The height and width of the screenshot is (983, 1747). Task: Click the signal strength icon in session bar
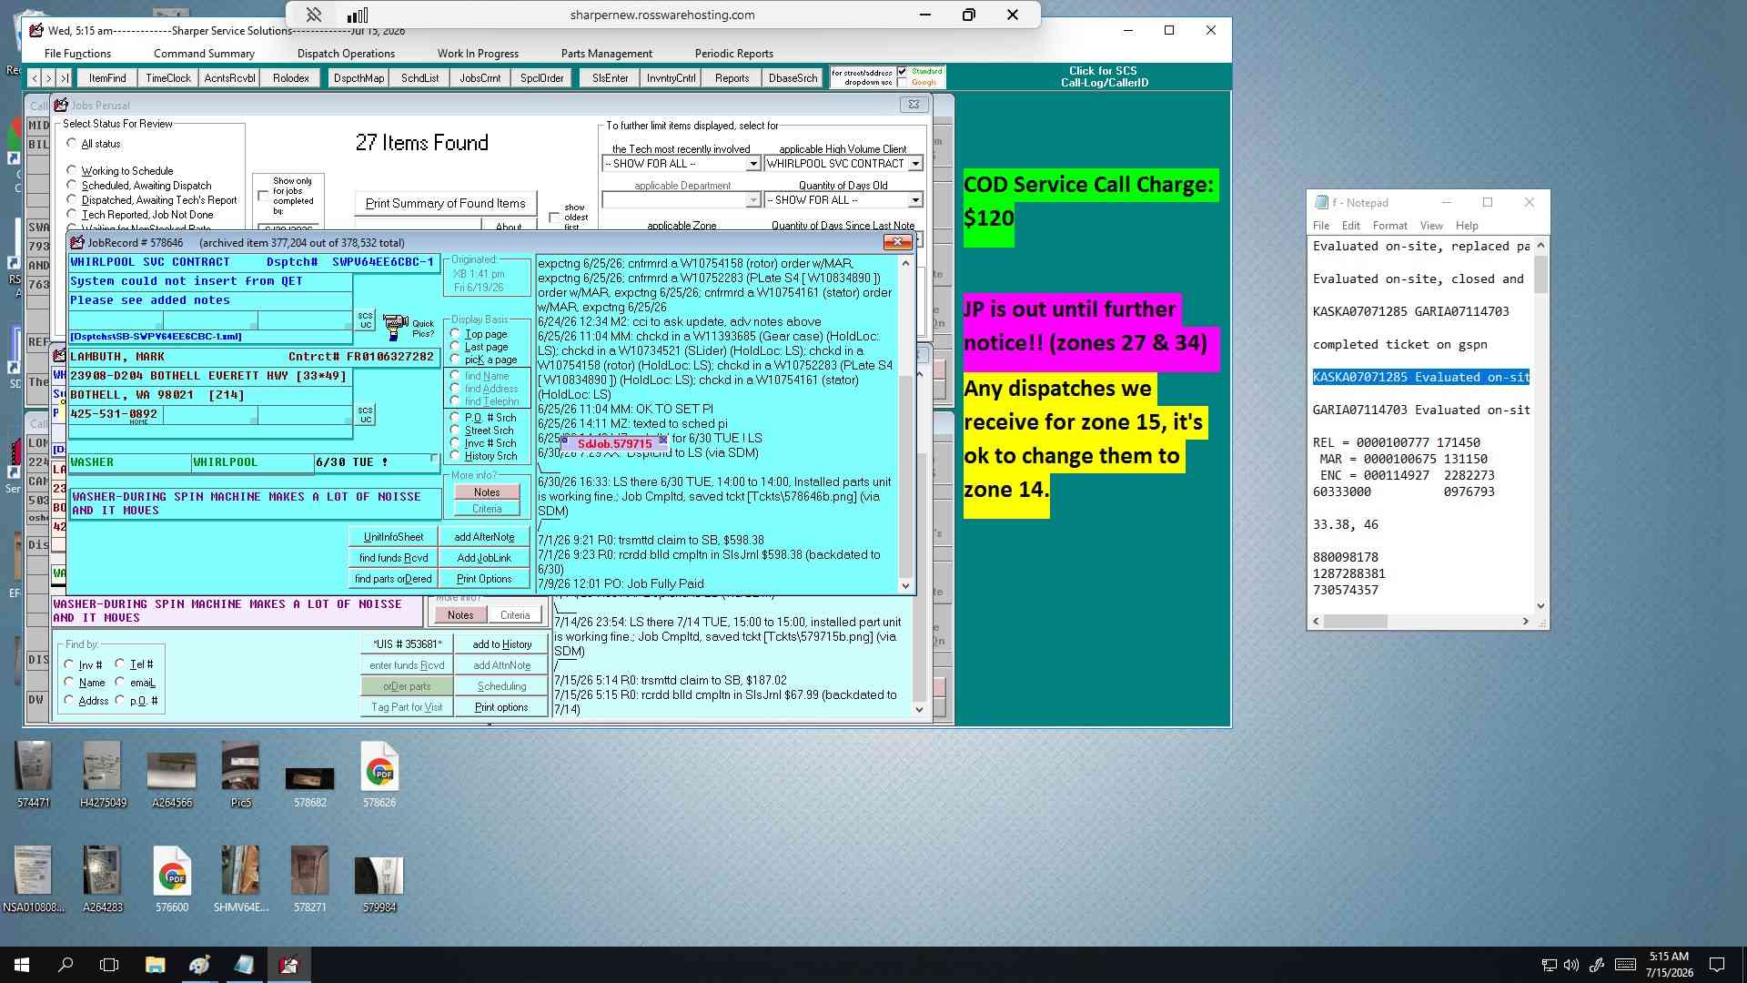pyautogui.click(x=358, y=15)
